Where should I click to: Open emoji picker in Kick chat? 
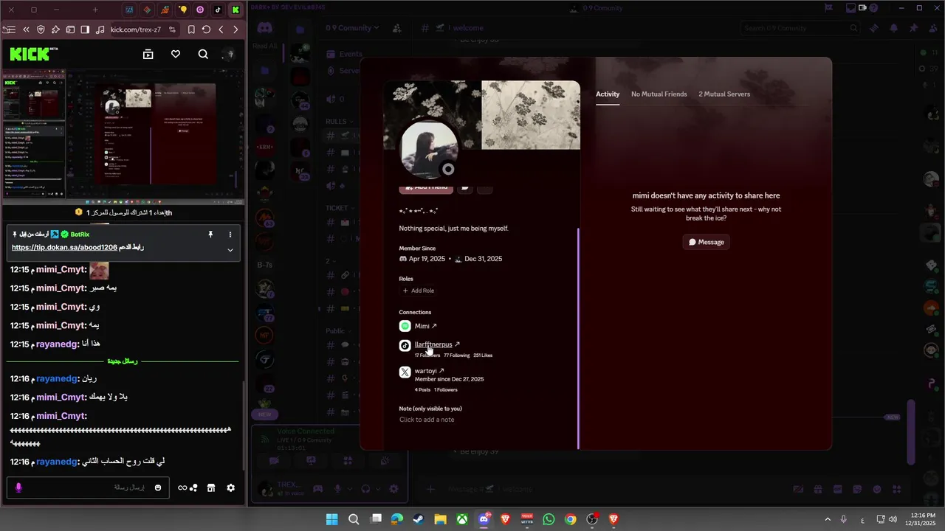[158, 487]
